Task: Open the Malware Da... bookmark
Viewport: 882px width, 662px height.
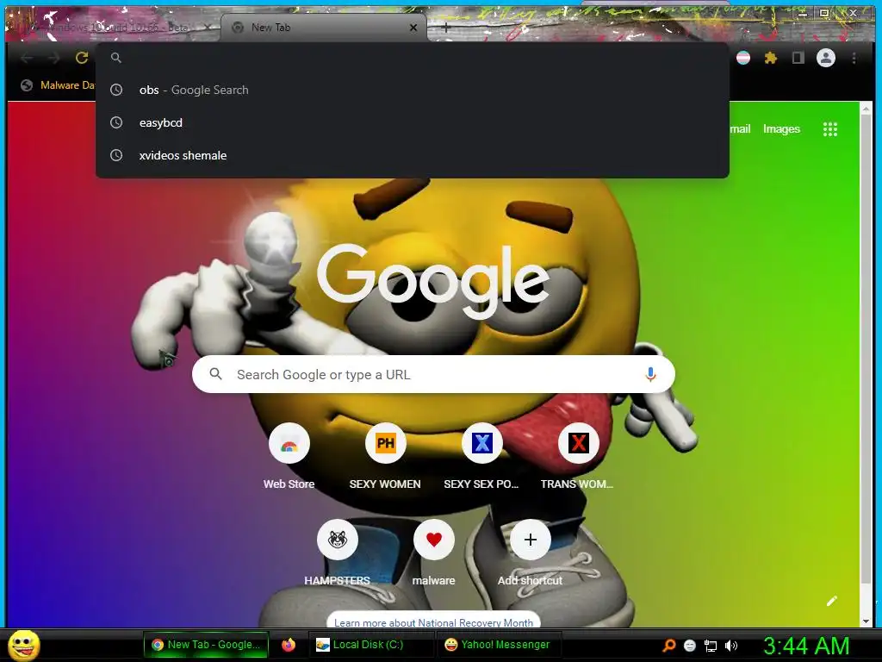Action: click(x=58, y=85)
